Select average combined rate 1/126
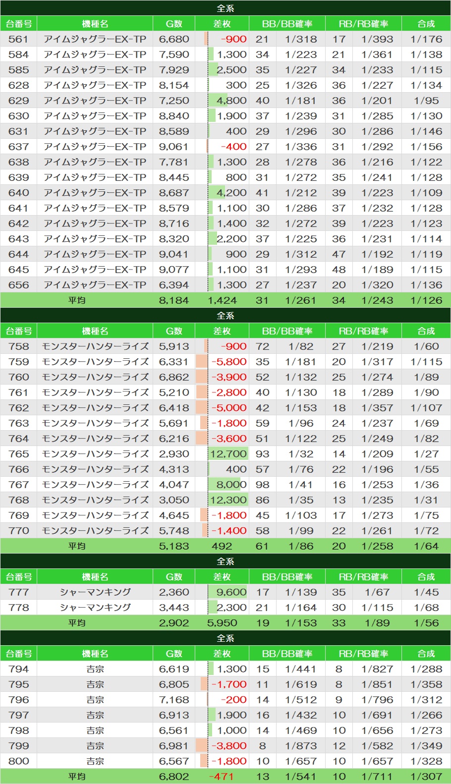The height and width of the screenshot is (784, 451). click(426, 300)
